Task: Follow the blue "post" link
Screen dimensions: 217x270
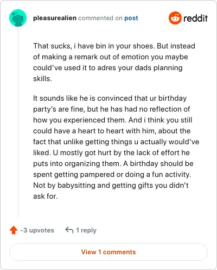Action: 131,18
